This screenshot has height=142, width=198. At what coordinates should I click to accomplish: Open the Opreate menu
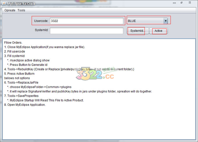(10, 10)
